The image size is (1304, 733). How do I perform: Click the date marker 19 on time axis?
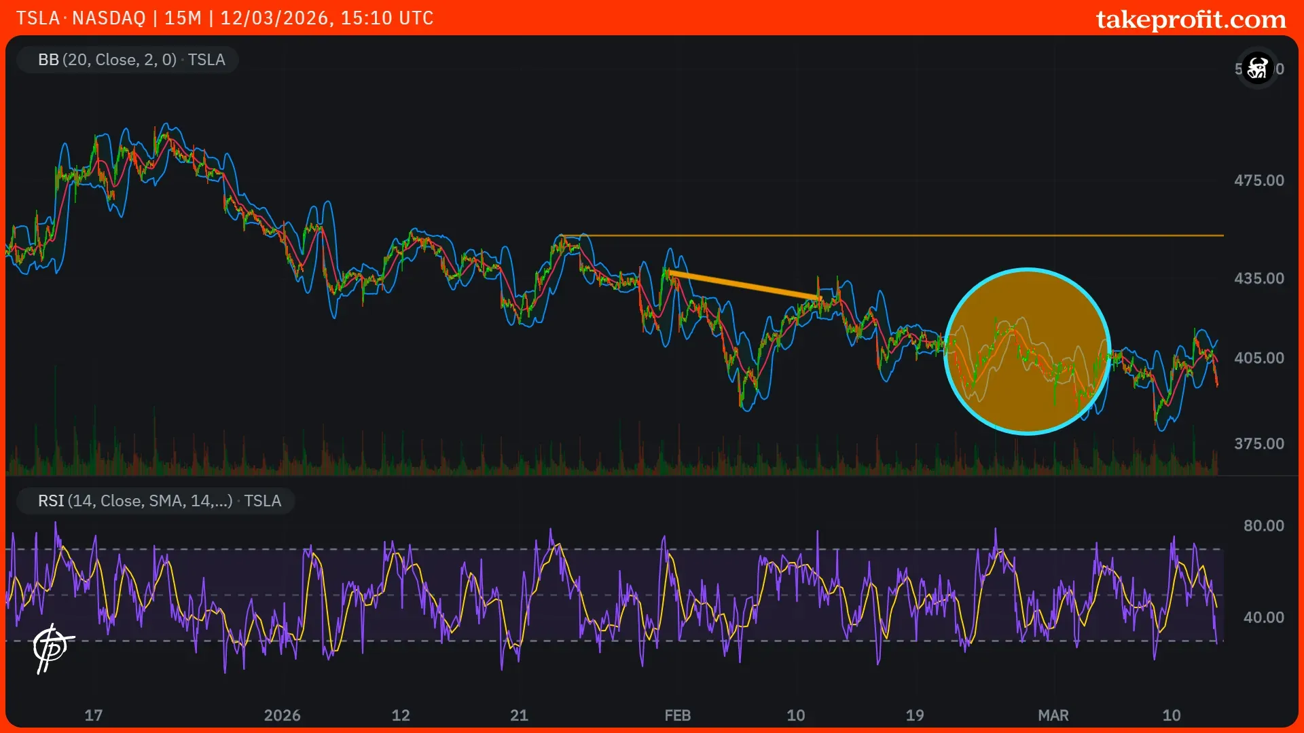[914, 715]
